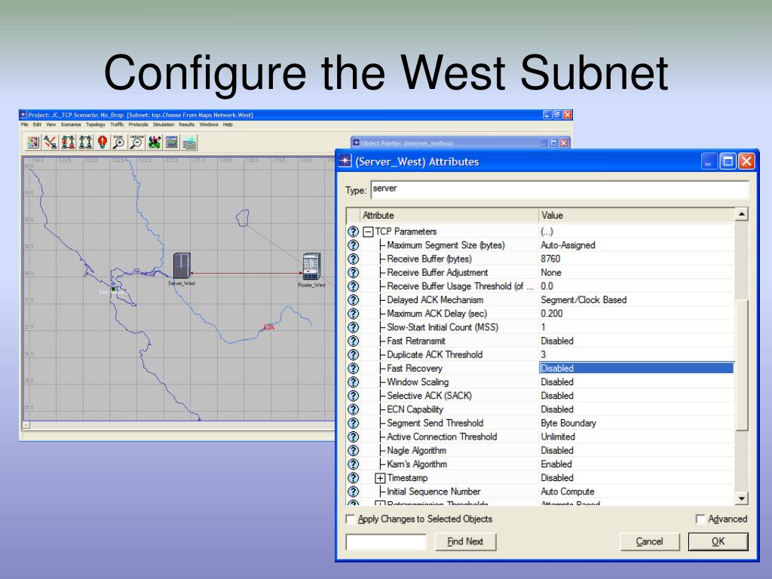Collapse the TCP Parameters tree node

tap(368, 231)
